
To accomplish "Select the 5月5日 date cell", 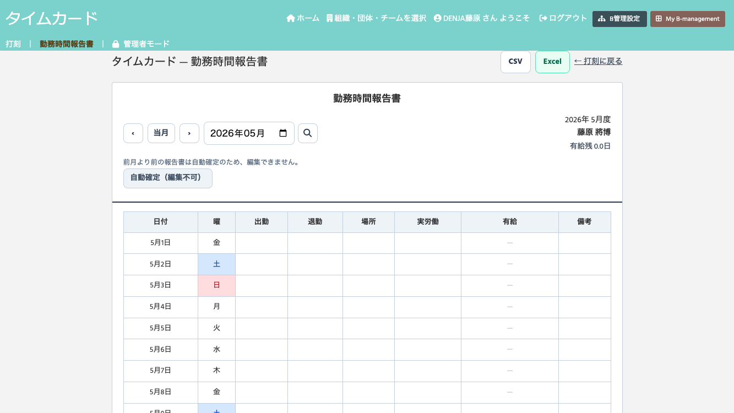I will pyautogui.click(x=161, y=328).
